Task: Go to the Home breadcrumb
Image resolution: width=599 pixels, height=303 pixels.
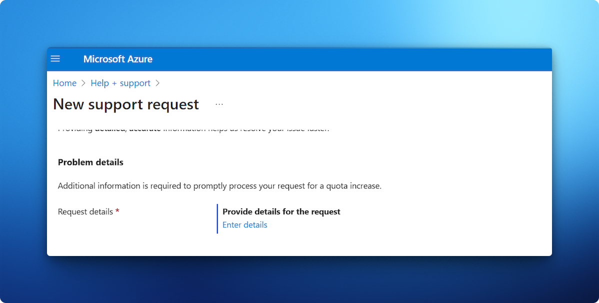Action: [x=64, y=83]
